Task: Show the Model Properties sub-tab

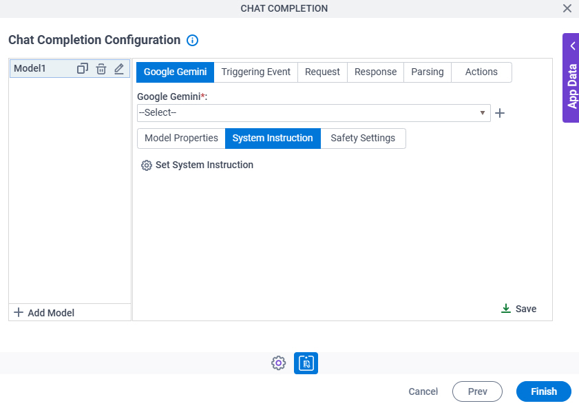Action: [x=181, y=139]
